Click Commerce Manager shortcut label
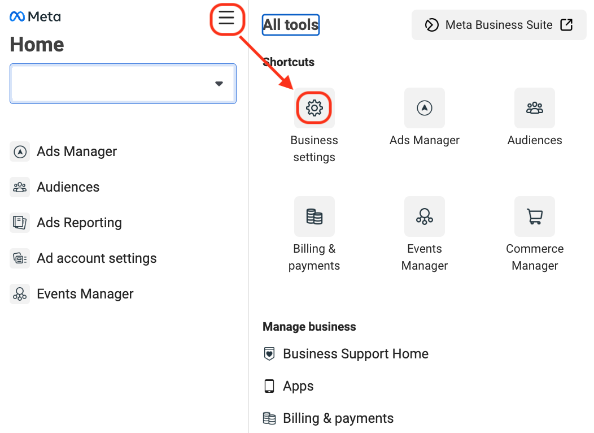The height and width of the screenshot is (433, 594). coord(535,257)
